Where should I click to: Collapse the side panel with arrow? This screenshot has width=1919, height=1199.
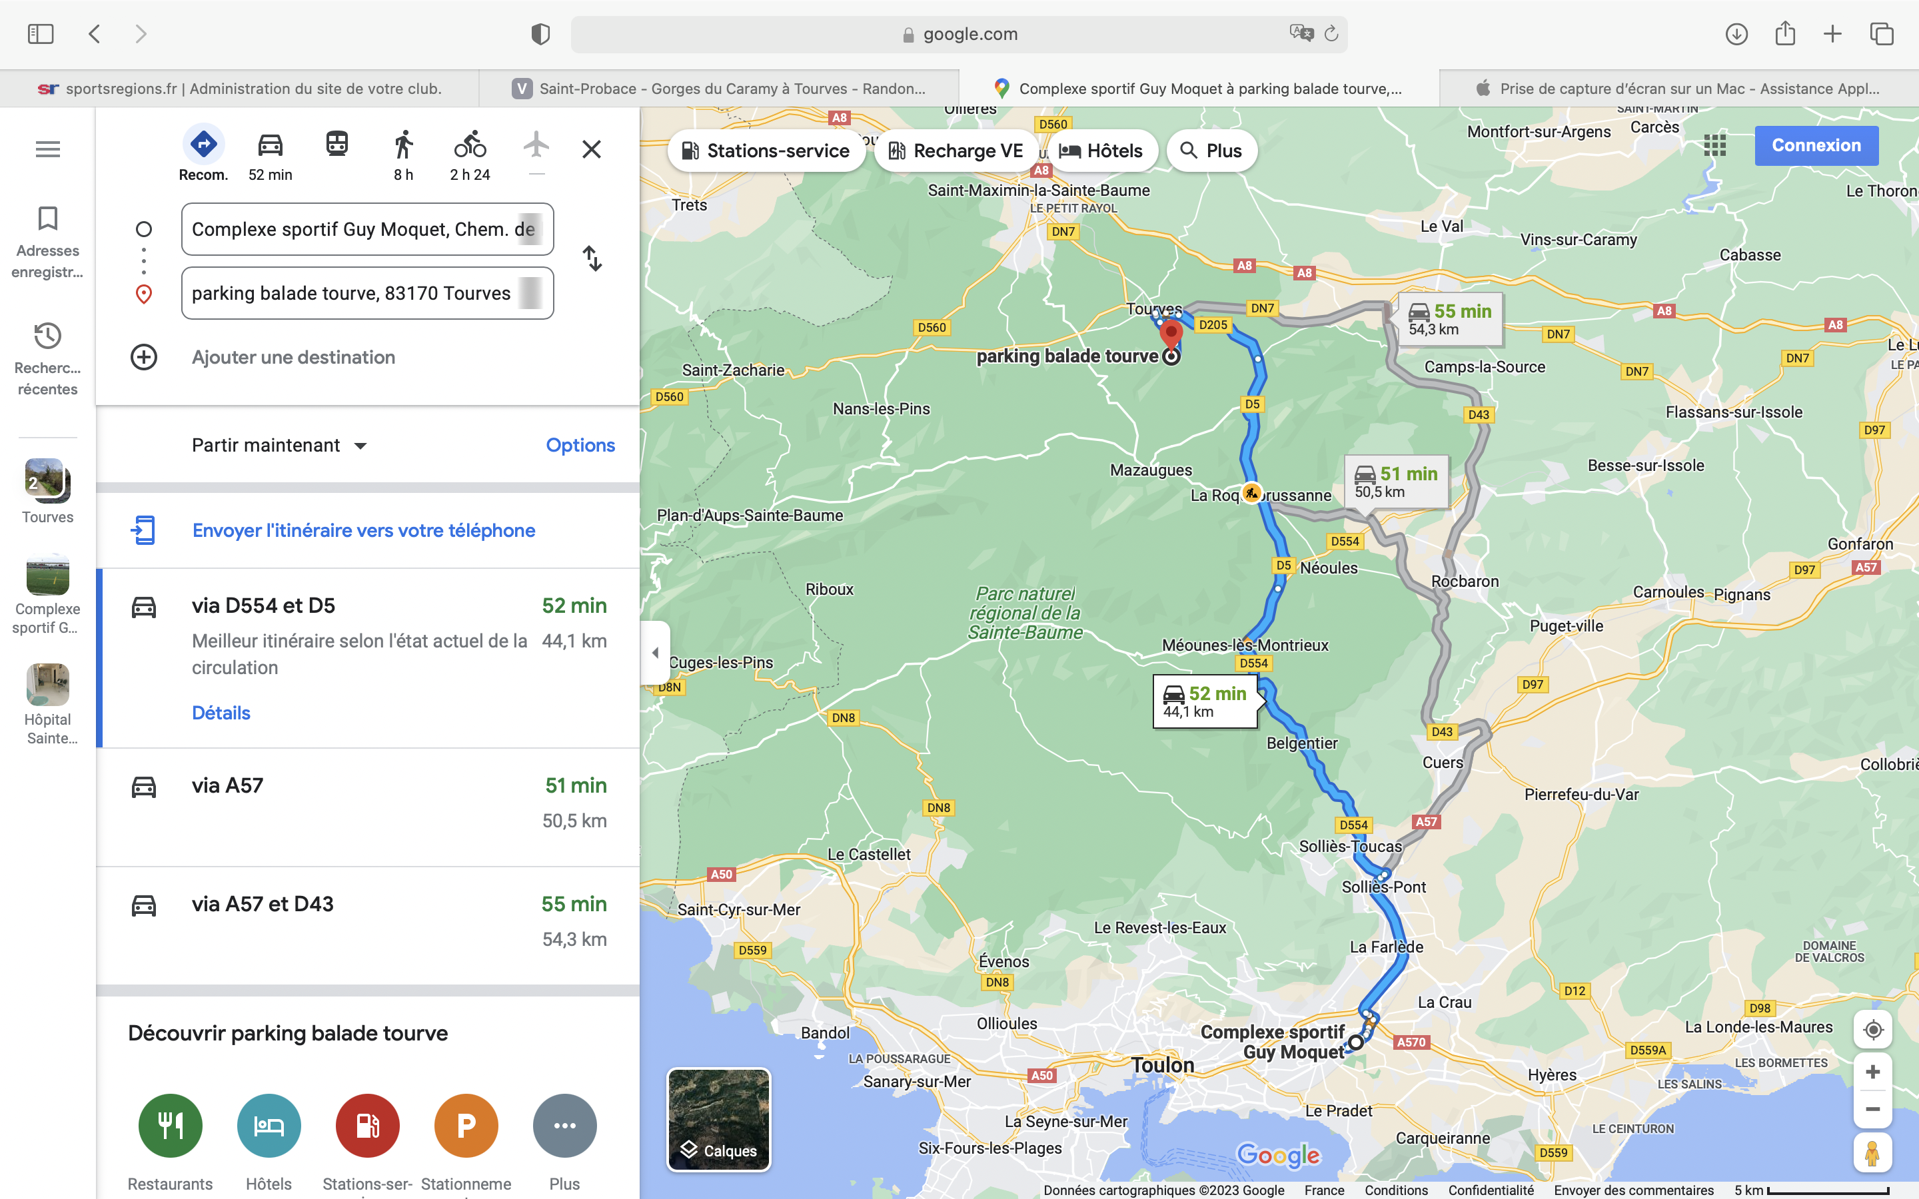[655, 653]
